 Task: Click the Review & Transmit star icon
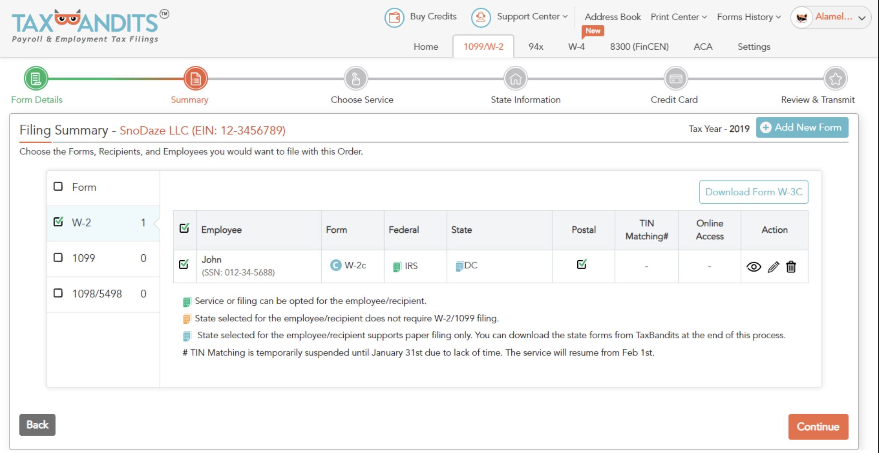(x=835, y=79)
